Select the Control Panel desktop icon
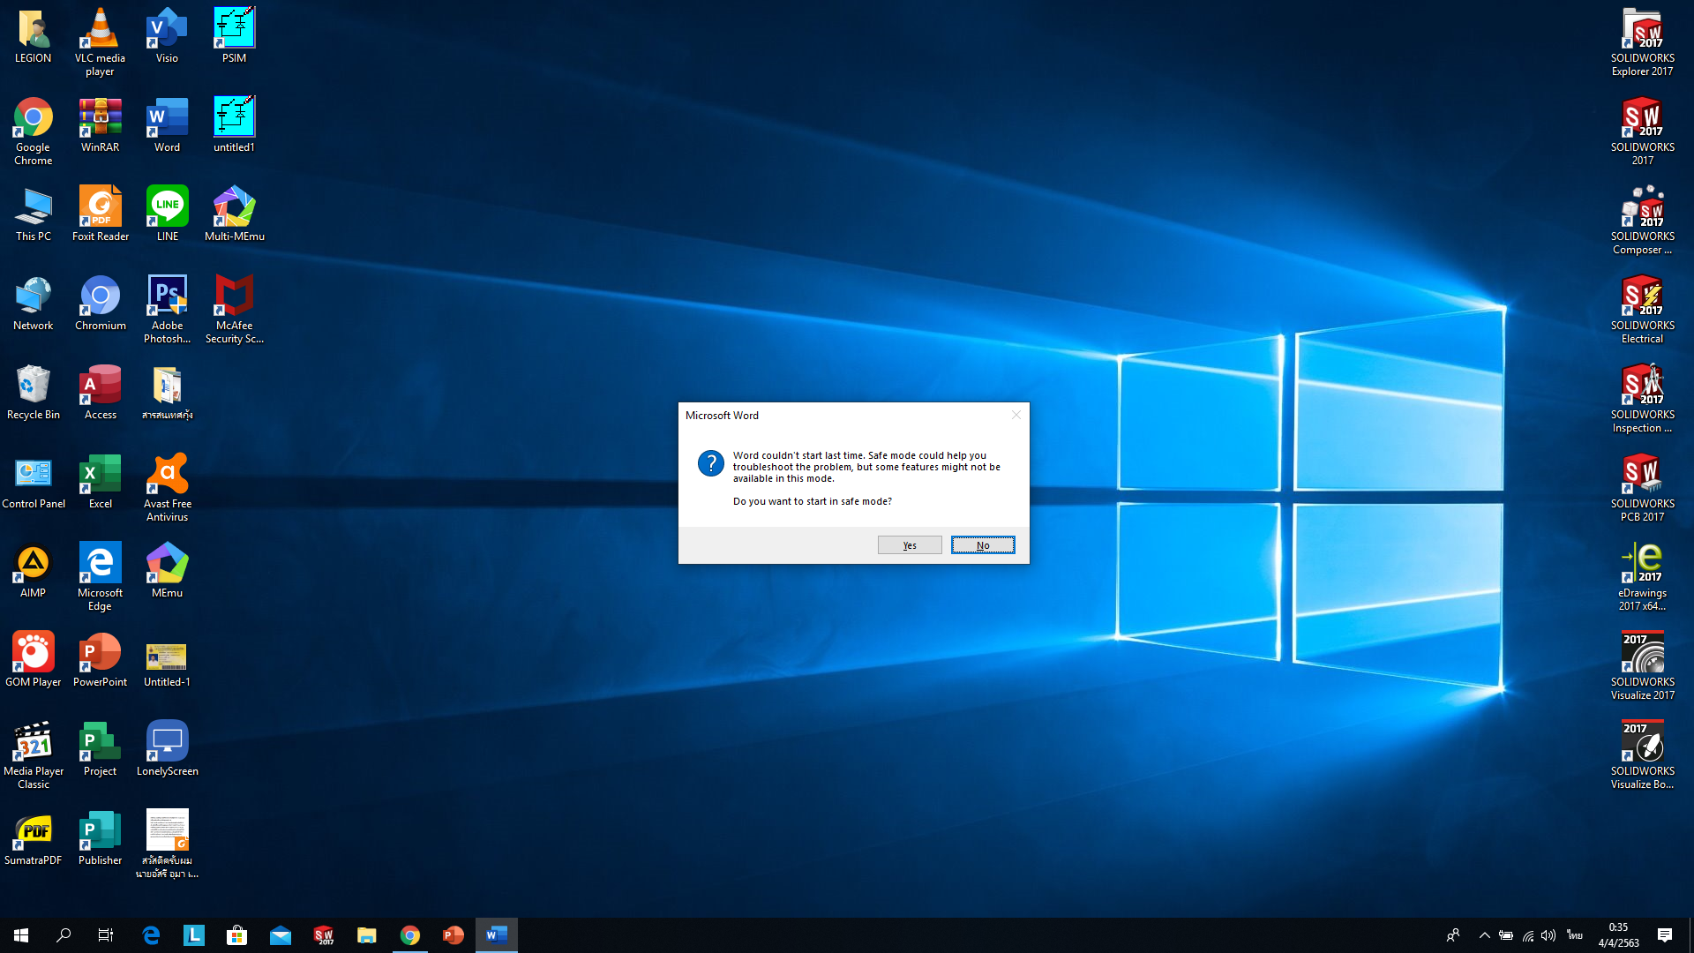This screenshot has height=953, width=1694. point(33,482)
